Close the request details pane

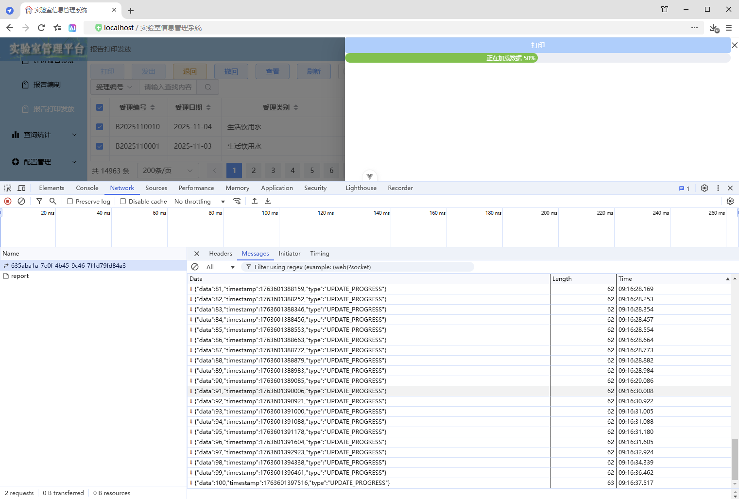click(x=197, y=254)
